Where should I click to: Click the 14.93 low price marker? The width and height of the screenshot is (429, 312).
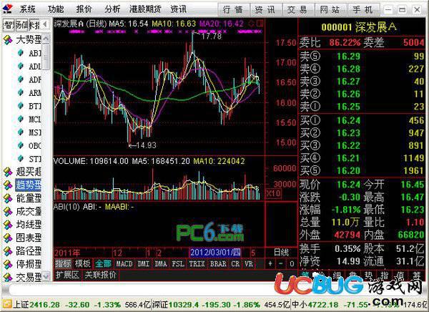146,145
